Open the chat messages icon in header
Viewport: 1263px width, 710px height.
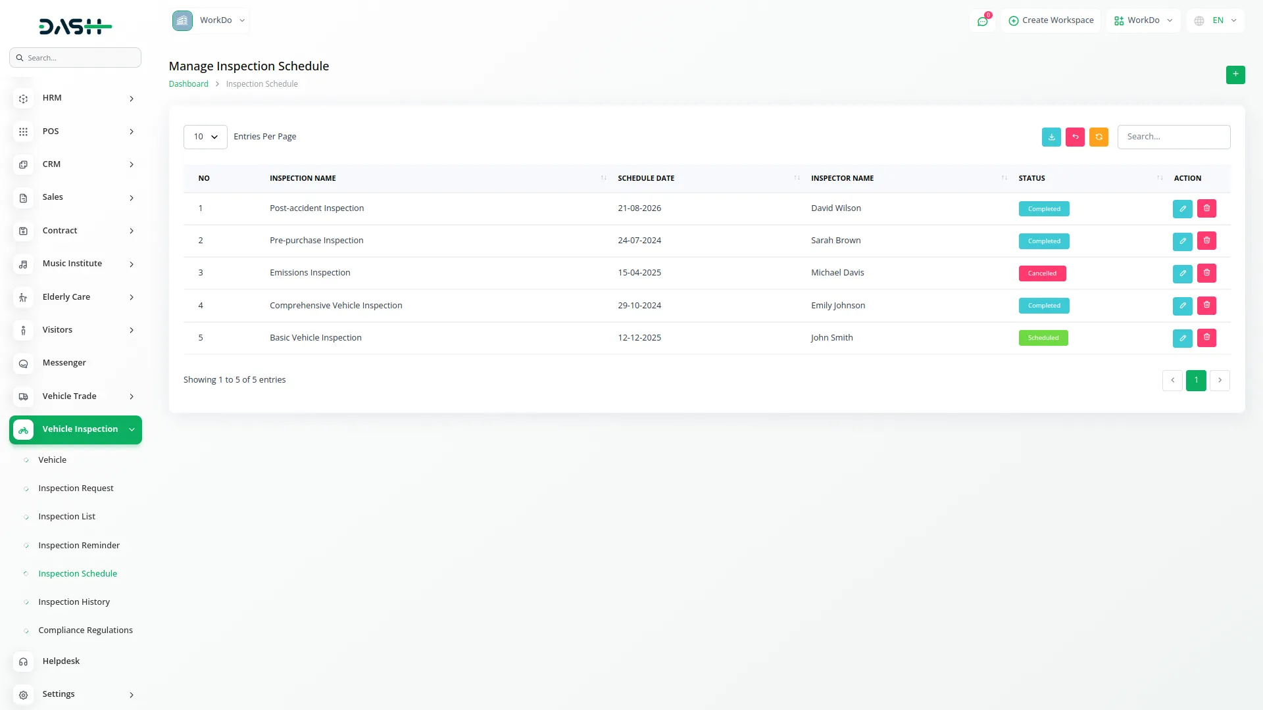982,21
